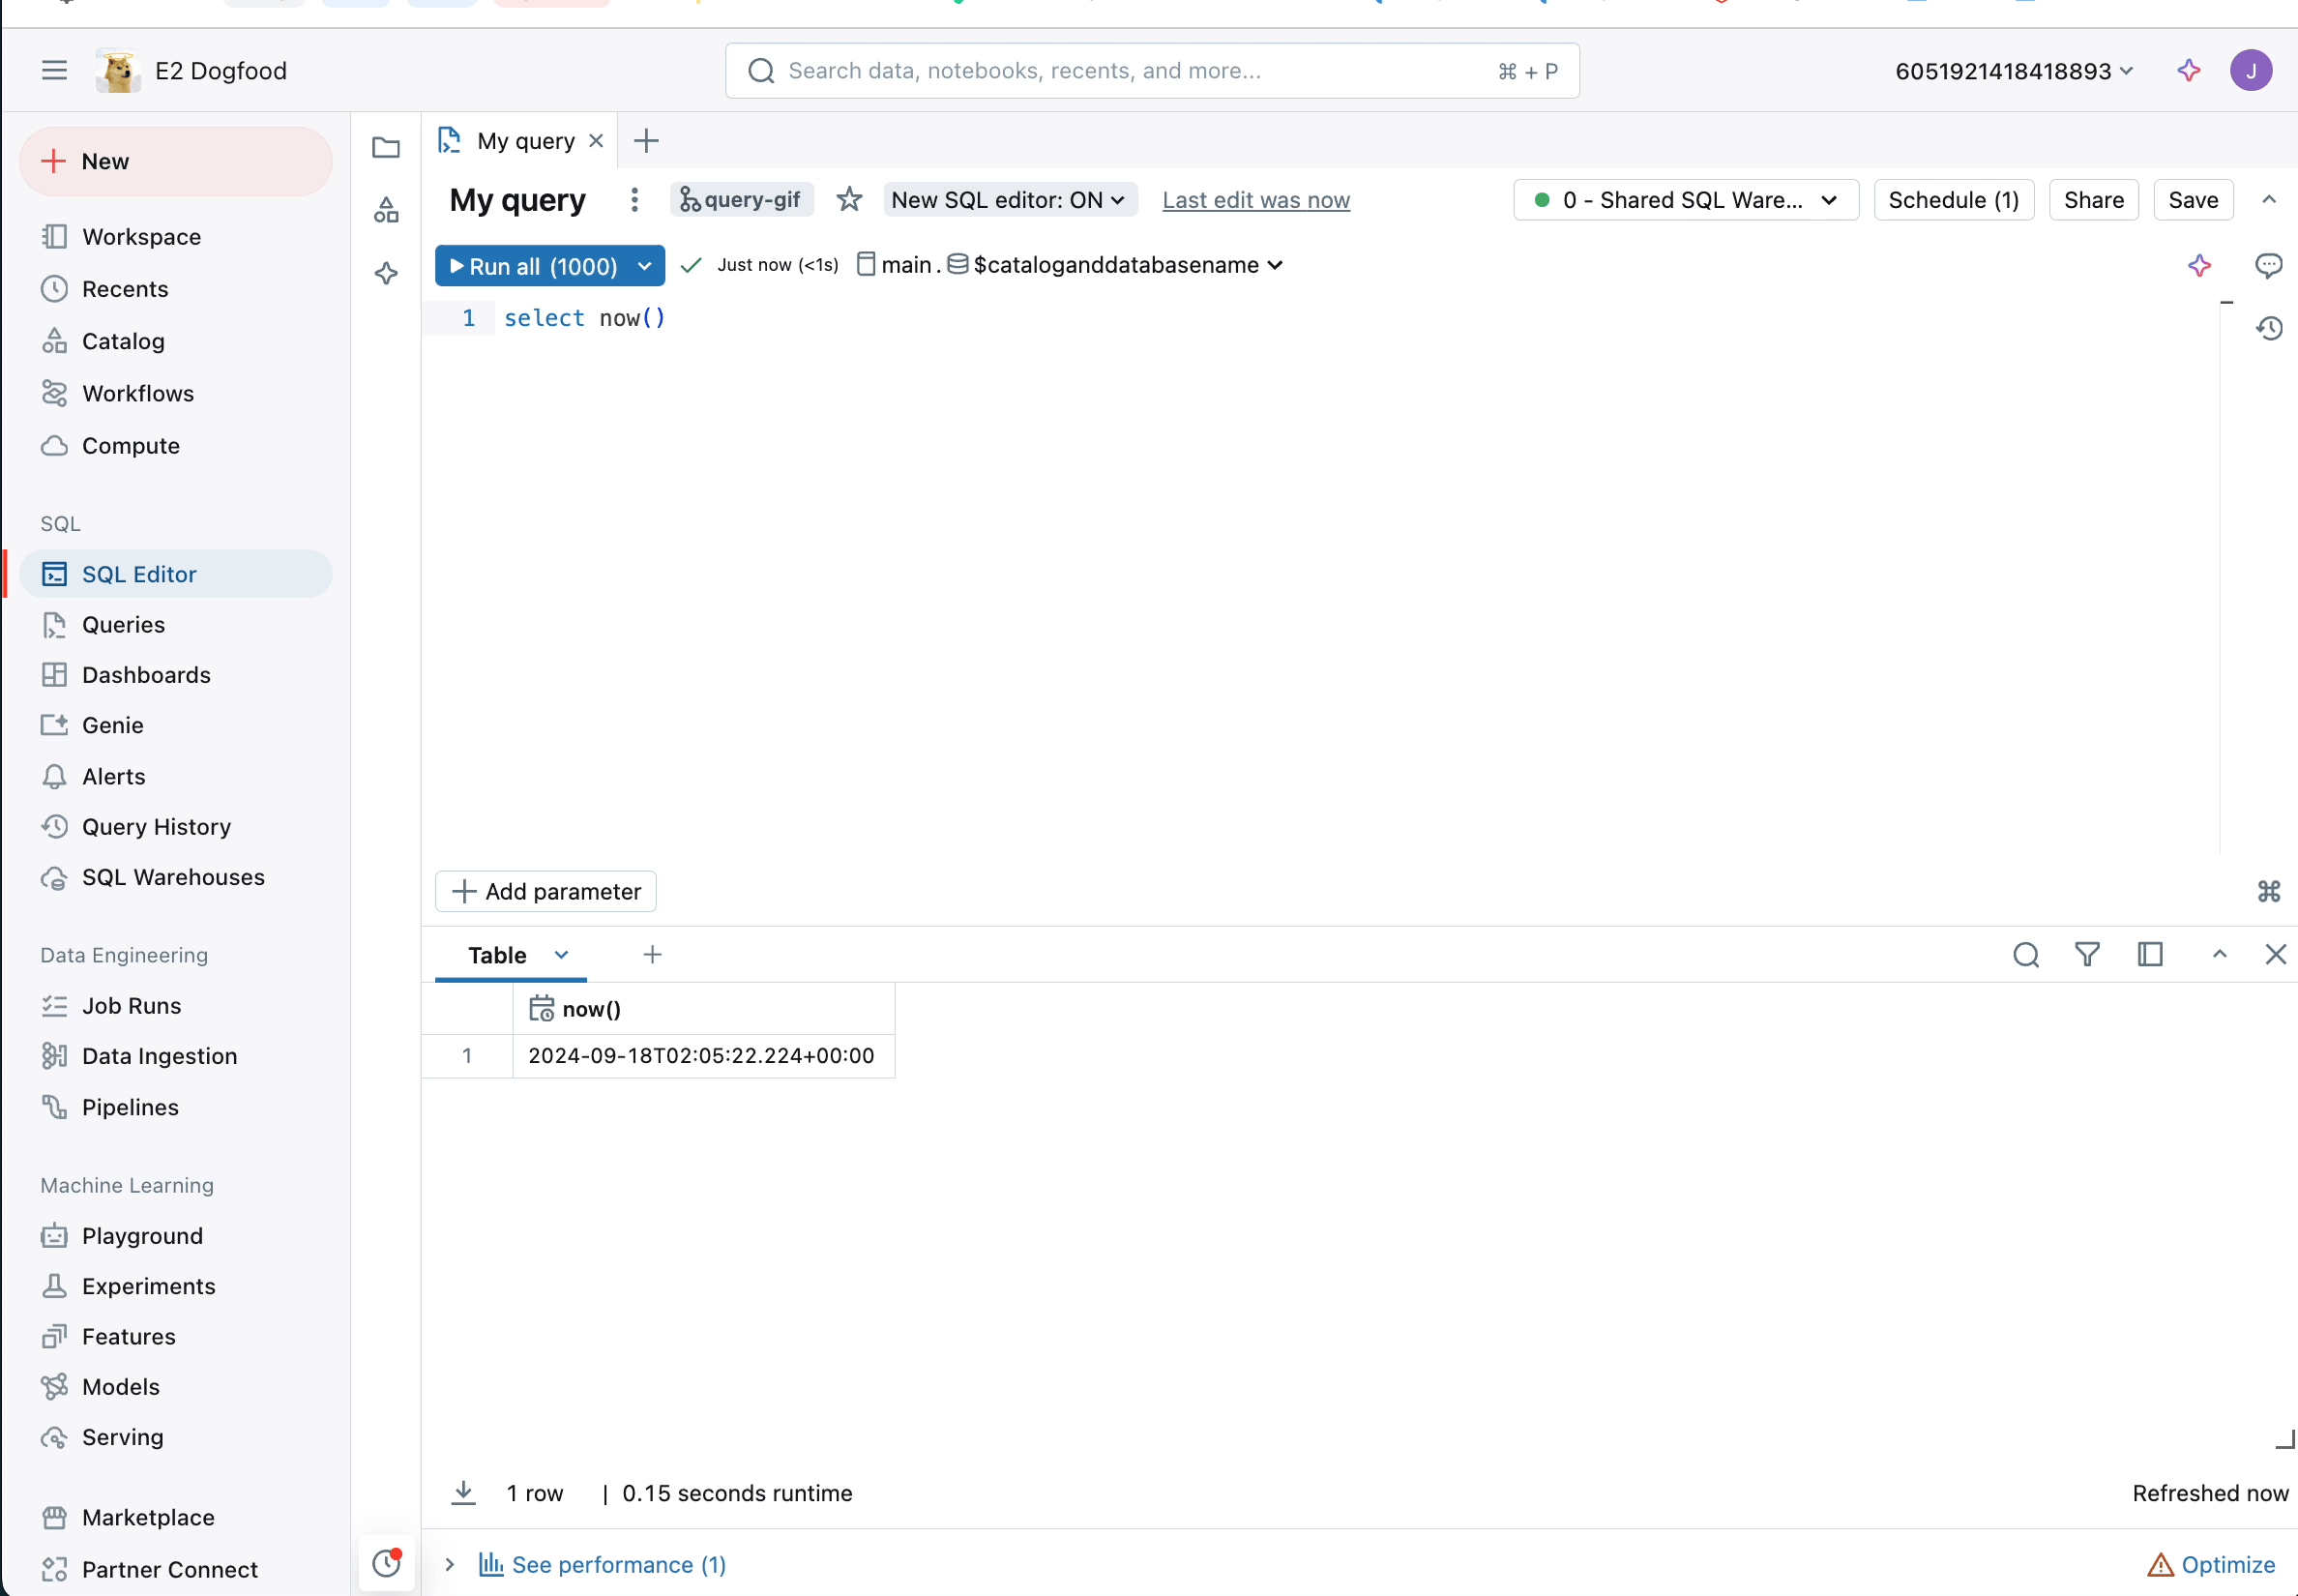The width and height of the screenshot is (2298, 1596).
Task: Click the search icon in results panel
Action: (x=2025, y=955)
